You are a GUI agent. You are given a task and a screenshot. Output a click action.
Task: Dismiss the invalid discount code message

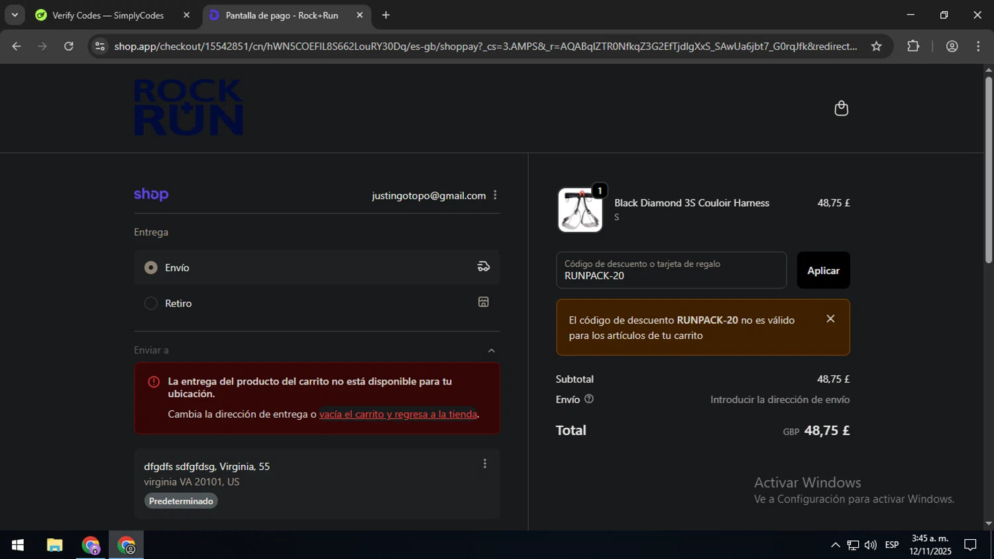point(830,319)
